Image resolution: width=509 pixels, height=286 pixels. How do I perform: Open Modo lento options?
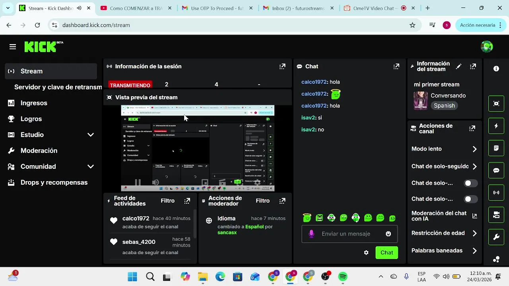[x=444, y=149]
